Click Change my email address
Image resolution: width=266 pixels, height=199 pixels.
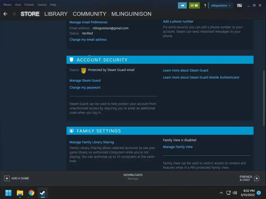pyautogui.click(x=88, y=39)
